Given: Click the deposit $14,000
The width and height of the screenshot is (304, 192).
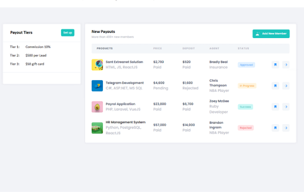Looking at the screenshot, I should pyautogui.click(x=188, y=125).
